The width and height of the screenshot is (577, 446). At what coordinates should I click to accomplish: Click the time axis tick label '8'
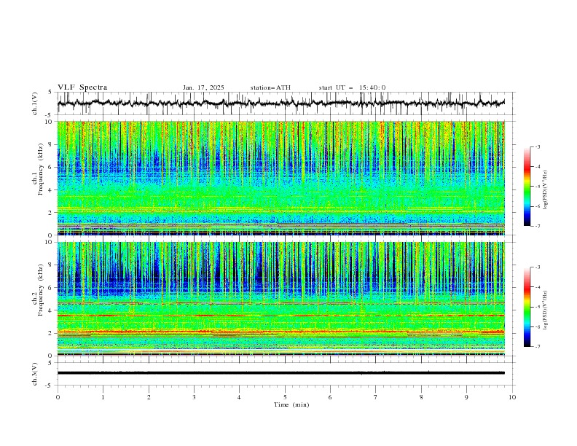(x=421, y=397)
